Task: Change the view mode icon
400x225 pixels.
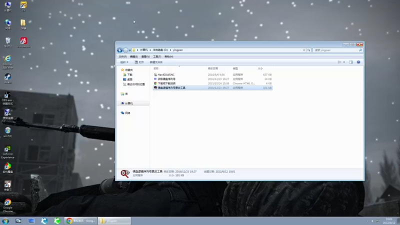Action: 339,62
